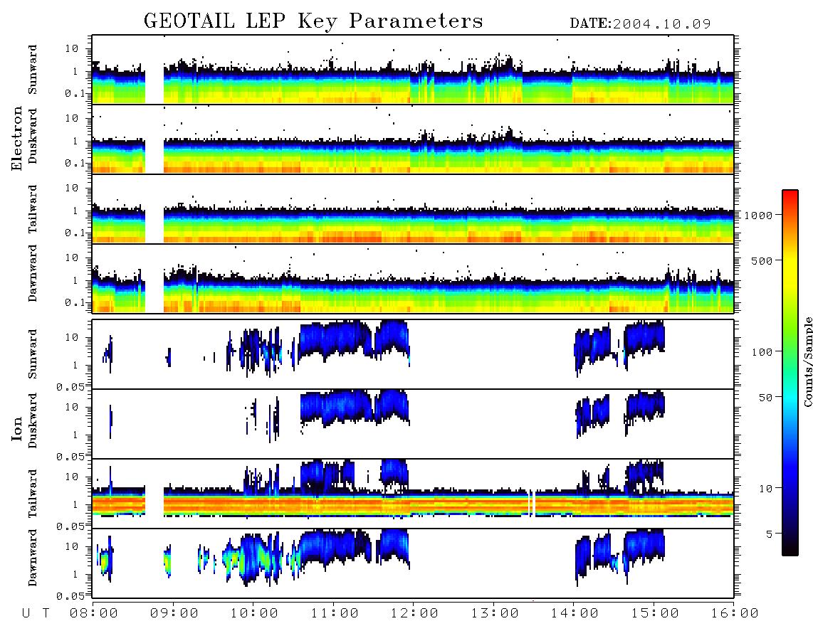Select the Electron Dawnward axis label

tap(33, 273)
